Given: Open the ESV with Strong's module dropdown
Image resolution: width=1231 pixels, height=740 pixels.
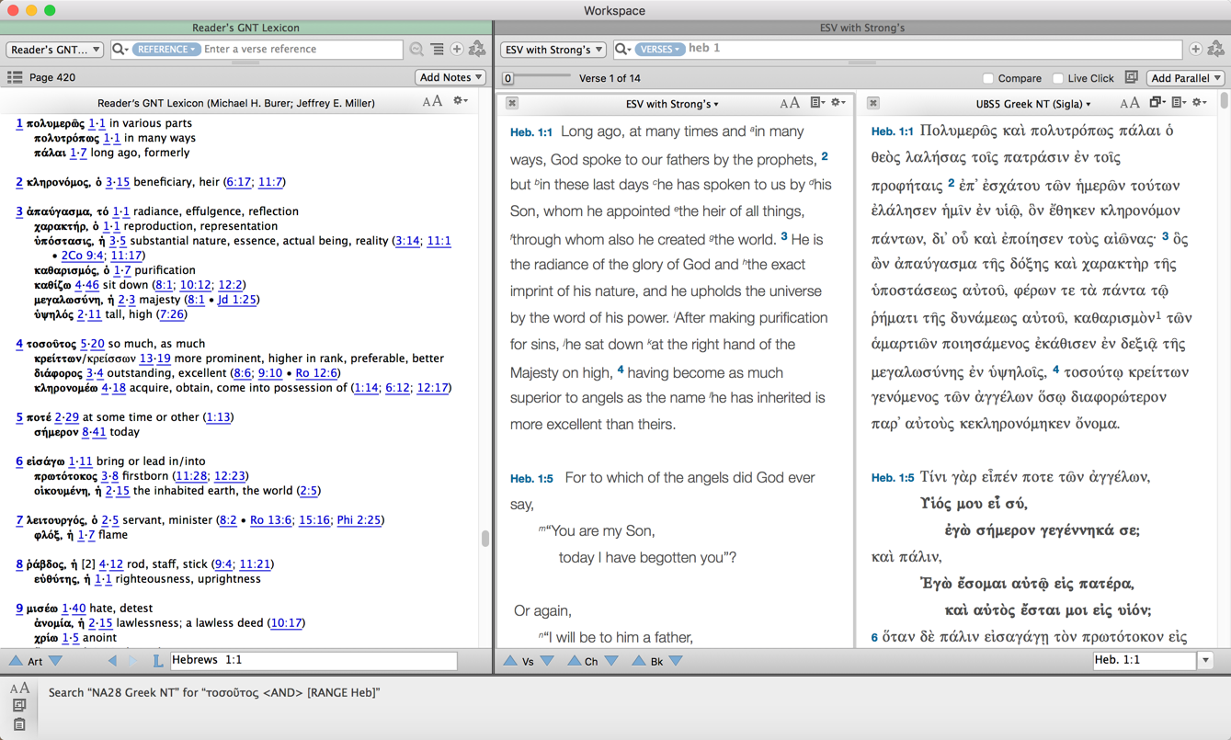Looking at the screenshot, I should 553,50.
